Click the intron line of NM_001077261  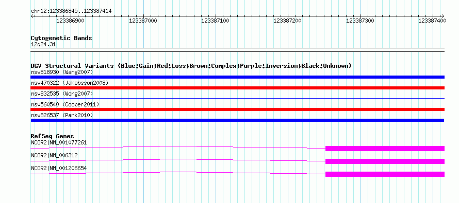pos(178,146)
